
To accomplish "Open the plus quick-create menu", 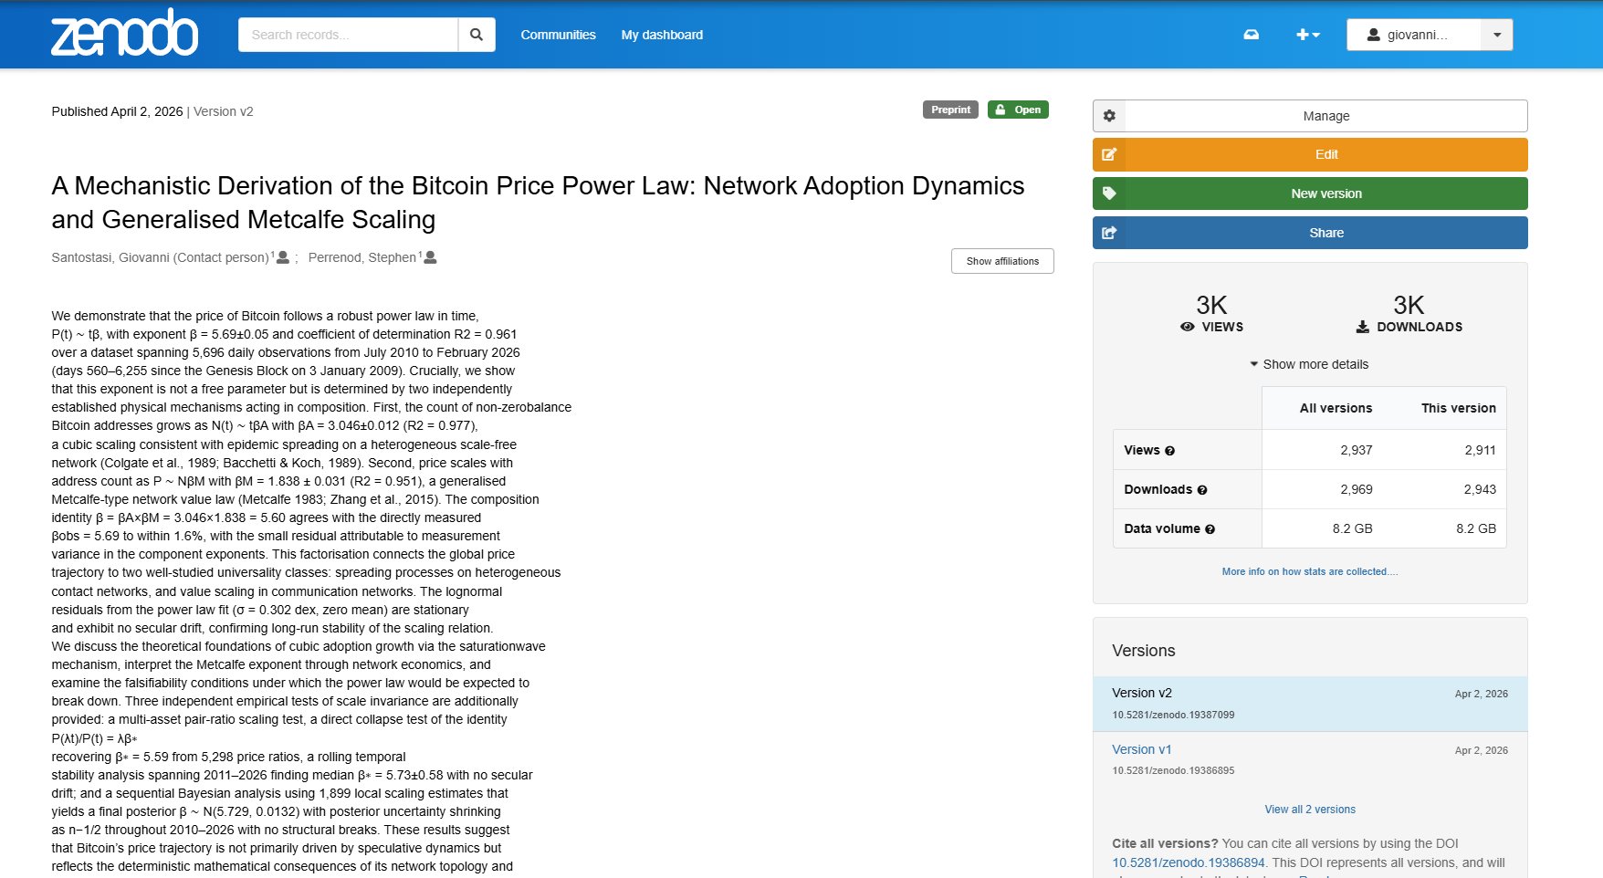I will (1307, 35).
